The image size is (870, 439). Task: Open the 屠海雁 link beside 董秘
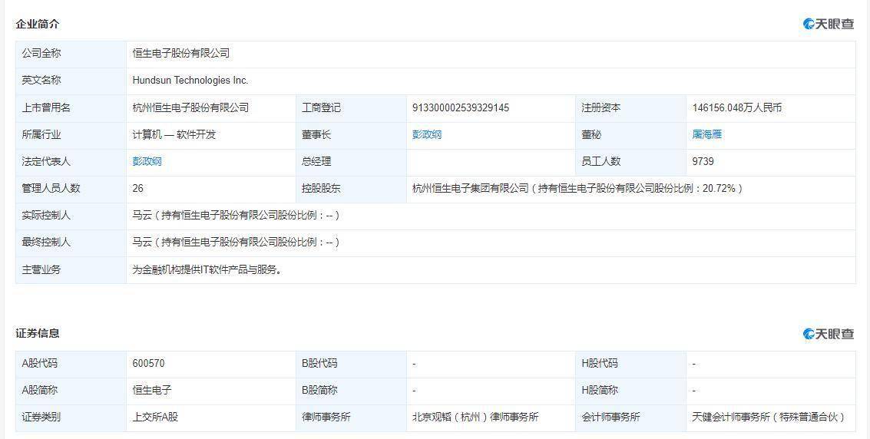pos(707,135)
